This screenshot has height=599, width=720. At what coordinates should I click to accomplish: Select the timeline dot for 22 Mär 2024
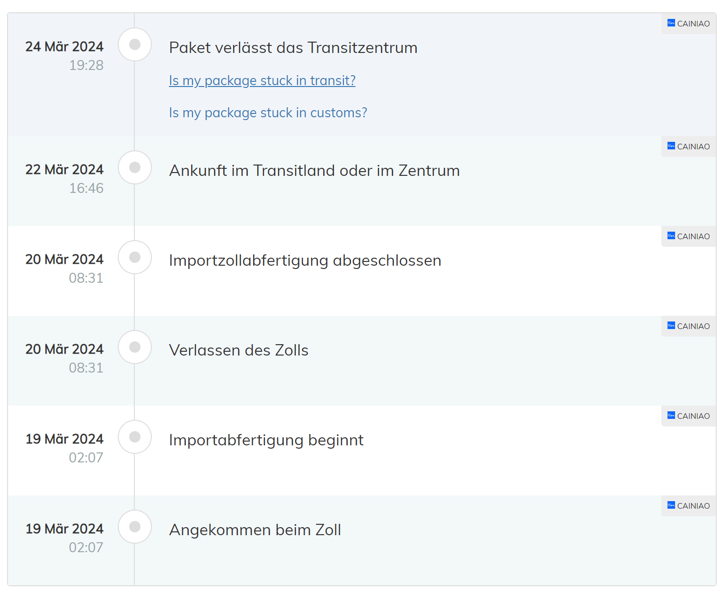[135, 167]
